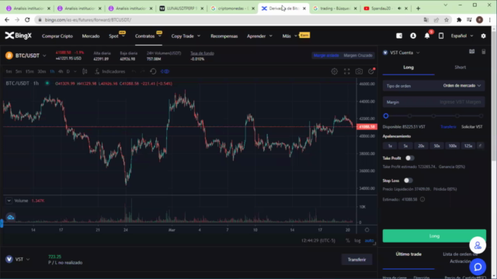Open the Contratos menu
The width and height of the screenshot is (497, 279).
(148, 36)
